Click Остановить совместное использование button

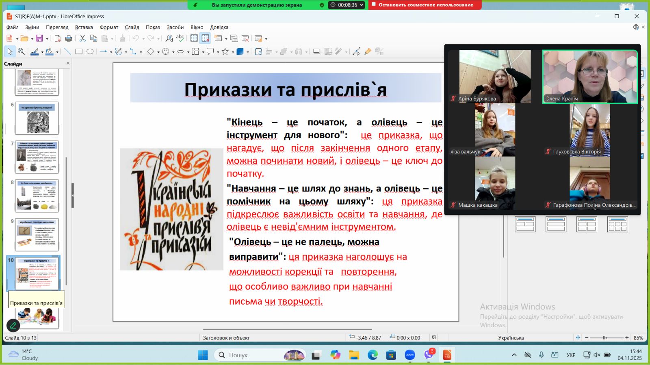(425, 5)
